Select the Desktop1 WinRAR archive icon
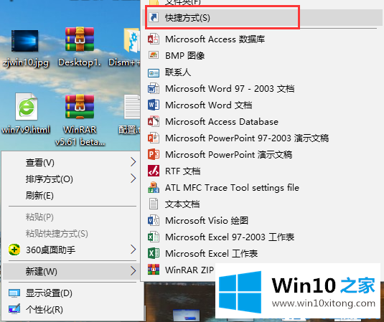Viewport: 384px width, 322px height. tap(80, 39)
